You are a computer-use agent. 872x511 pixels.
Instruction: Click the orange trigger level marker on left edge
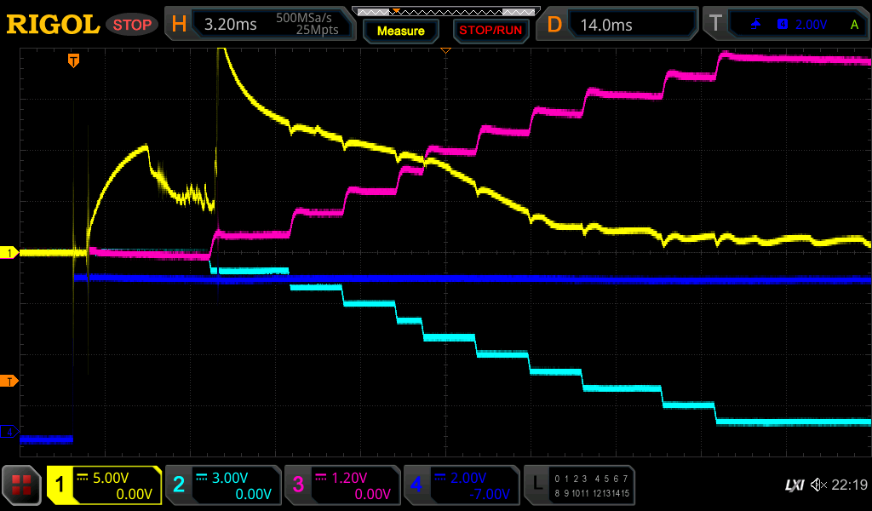pyautogui.click(x=9, y=381)
